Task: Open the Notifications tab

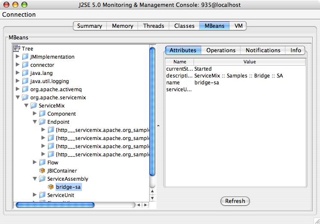Action: click(263, 50)
